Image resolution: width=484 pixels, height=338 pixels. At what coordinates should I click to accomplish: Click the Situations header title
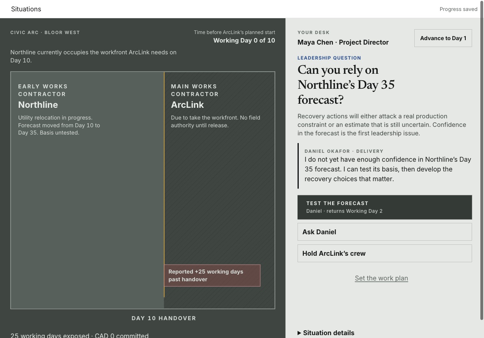click(x=26, y=9)
